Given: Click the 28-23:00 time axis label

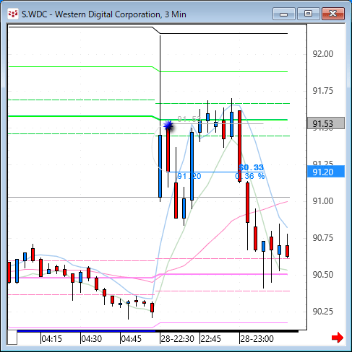Looking at the screenshot, I should (x=257, y=339).
